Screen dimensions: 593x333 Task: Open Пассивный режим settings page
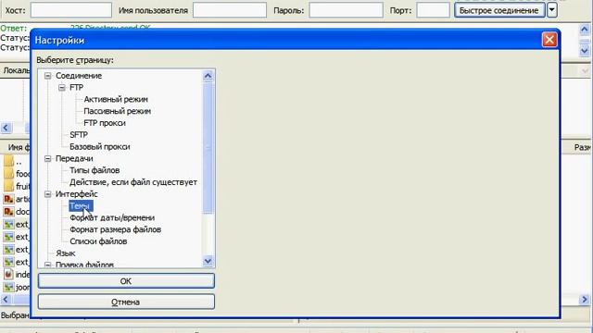pos(118,111)
